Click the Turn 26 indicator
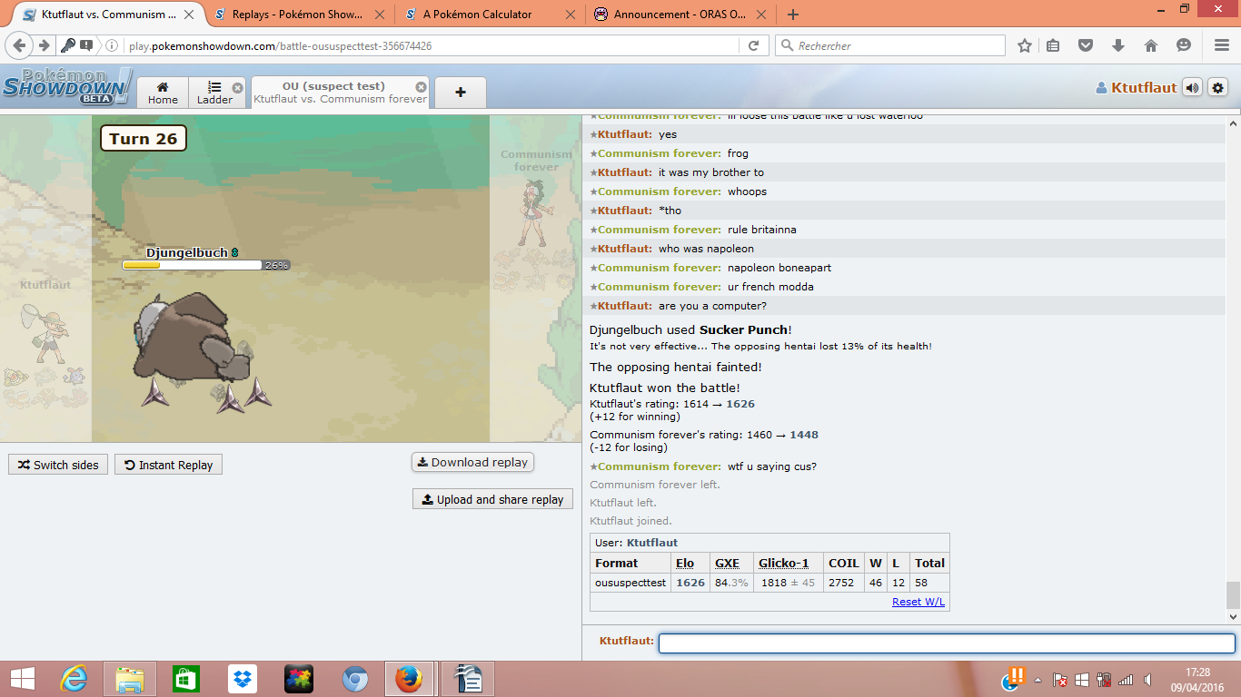The image size is (1241, 697). point(144,139)
